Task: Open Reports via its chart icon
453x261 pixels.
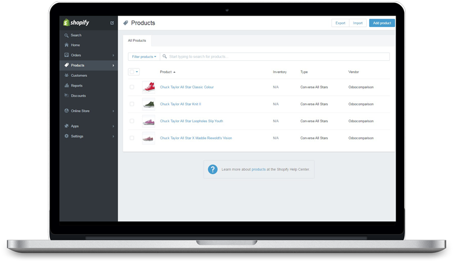Action: click(x=67, y=85)
